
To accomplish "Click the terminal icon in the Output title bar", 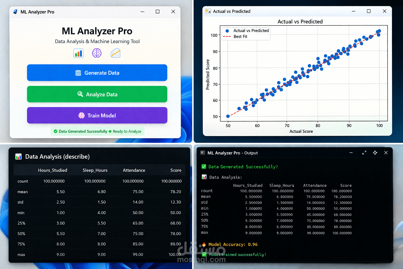I will pyautogui.click(x=202, y=153).
